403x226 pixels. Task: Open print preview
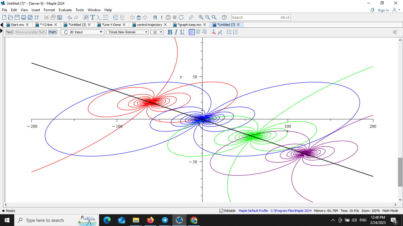coord(30,17)
